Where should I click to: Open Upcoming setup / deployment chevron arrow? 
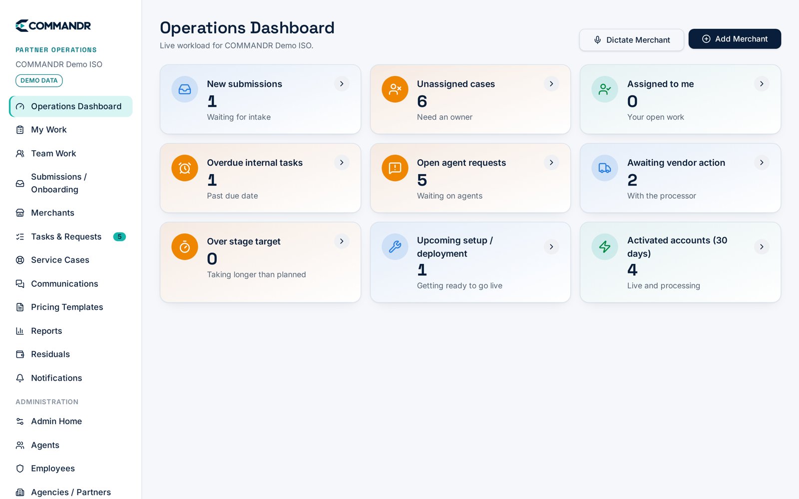click(551, 247)
